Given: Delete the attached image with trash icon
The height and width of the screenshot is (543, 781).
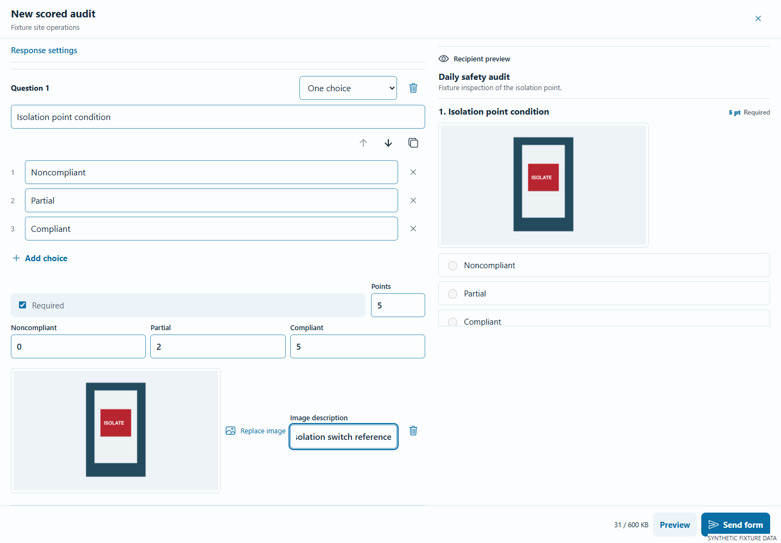Looking at the screenshot, I should click(413, 431).
